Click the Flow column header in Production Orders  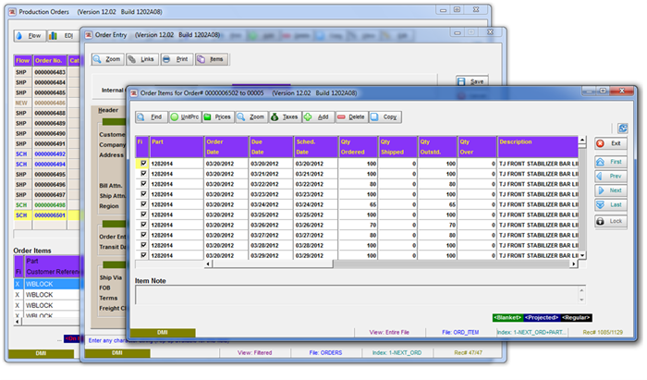[23, 61]
